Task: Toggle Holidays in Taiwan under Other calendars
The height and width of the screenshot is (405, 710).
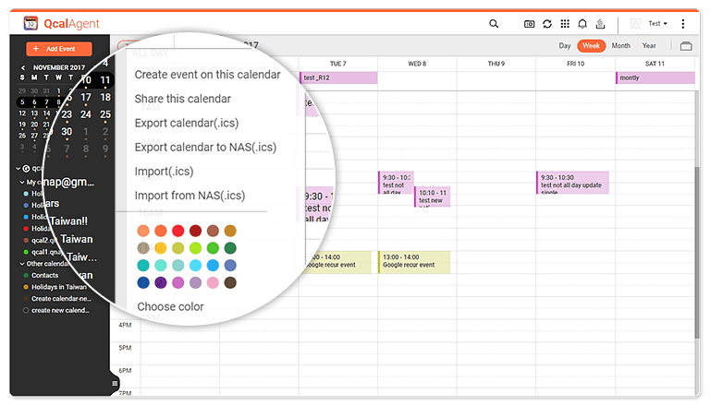Action: (x=26, y=287)
